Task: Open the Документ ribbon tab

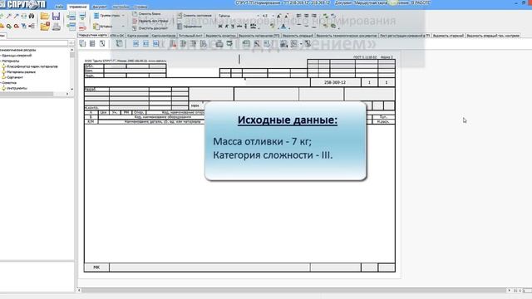Action: (x=100, y=7)
